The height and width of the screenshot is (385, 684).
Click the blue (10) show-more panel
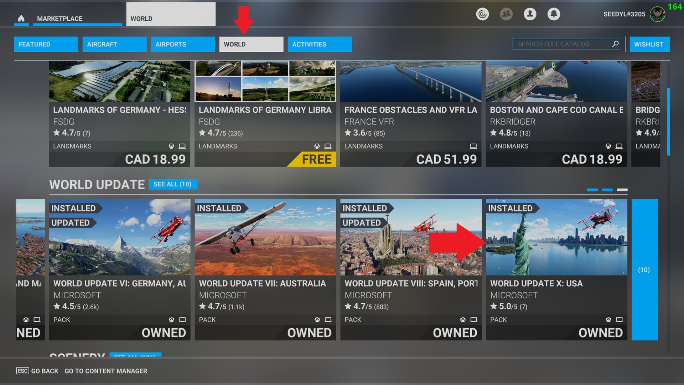[x=644, y=269]
